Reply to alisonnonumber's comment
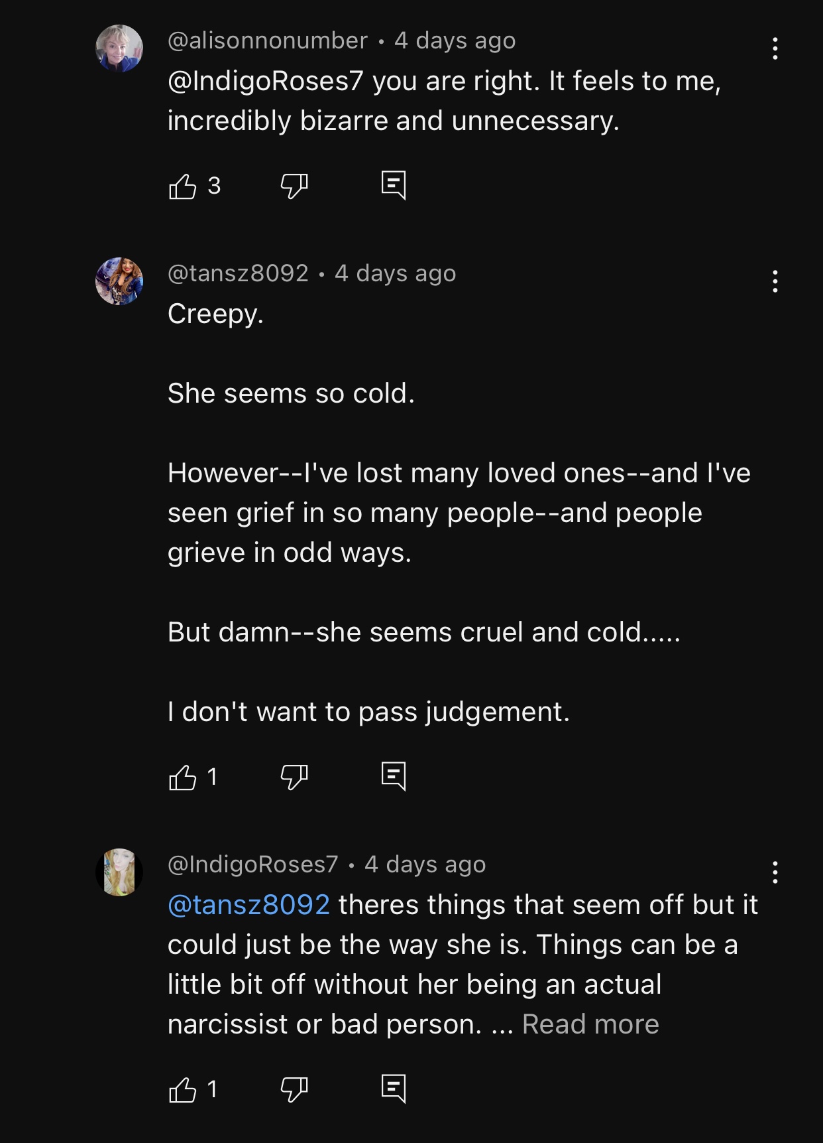Screen dimensions: 823x1143 coord(394,185)
